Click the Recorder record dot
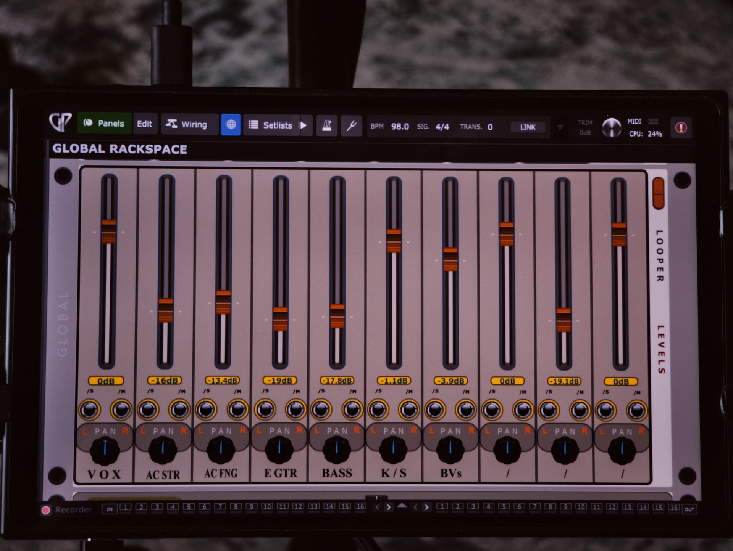Viewport: 733px width, 551px height. pos(46,510)
